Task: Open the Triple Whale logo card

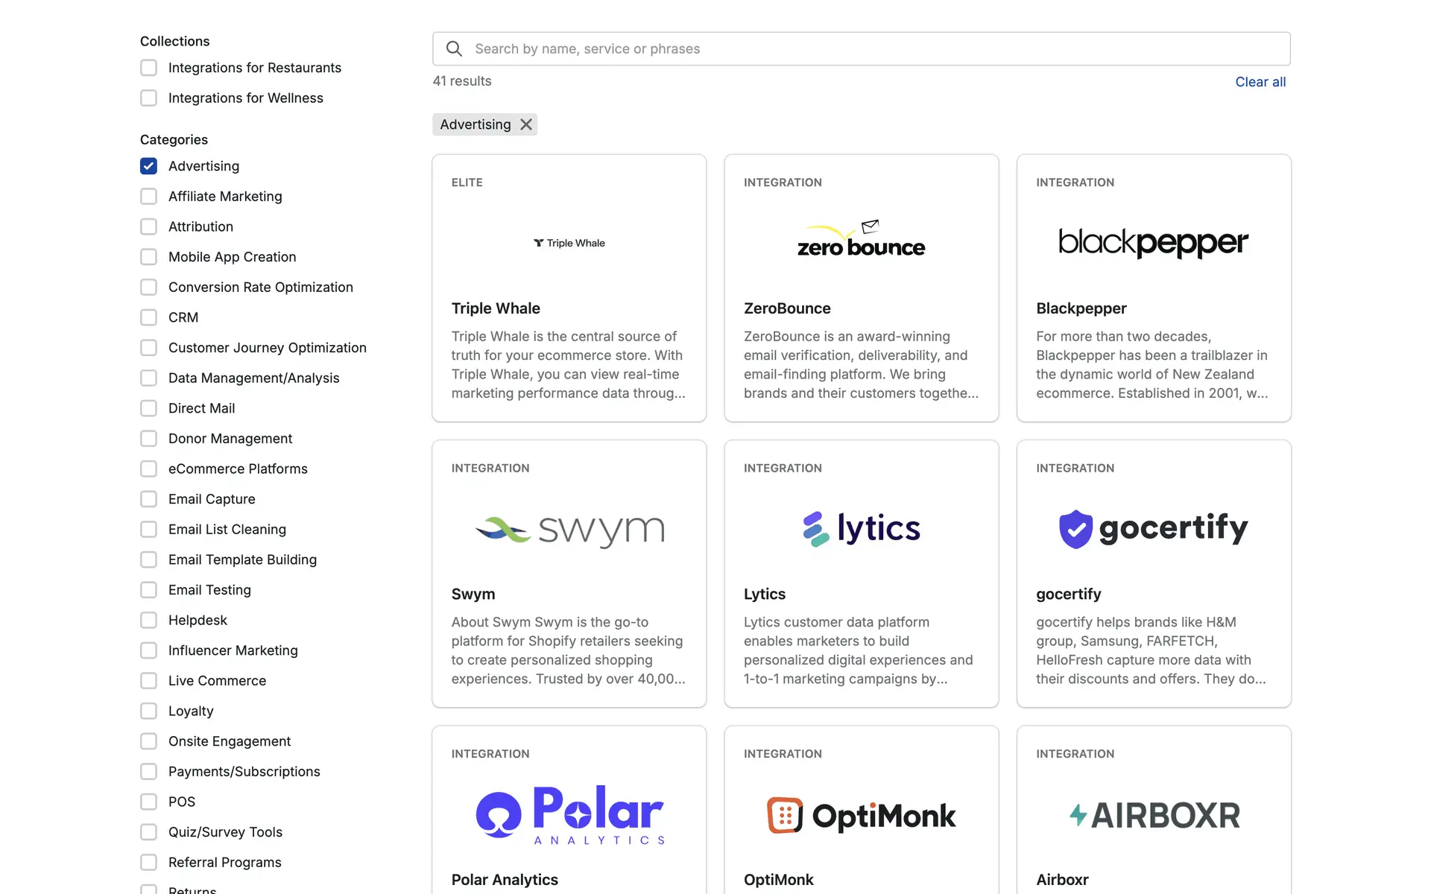Action: coord(569,243)
